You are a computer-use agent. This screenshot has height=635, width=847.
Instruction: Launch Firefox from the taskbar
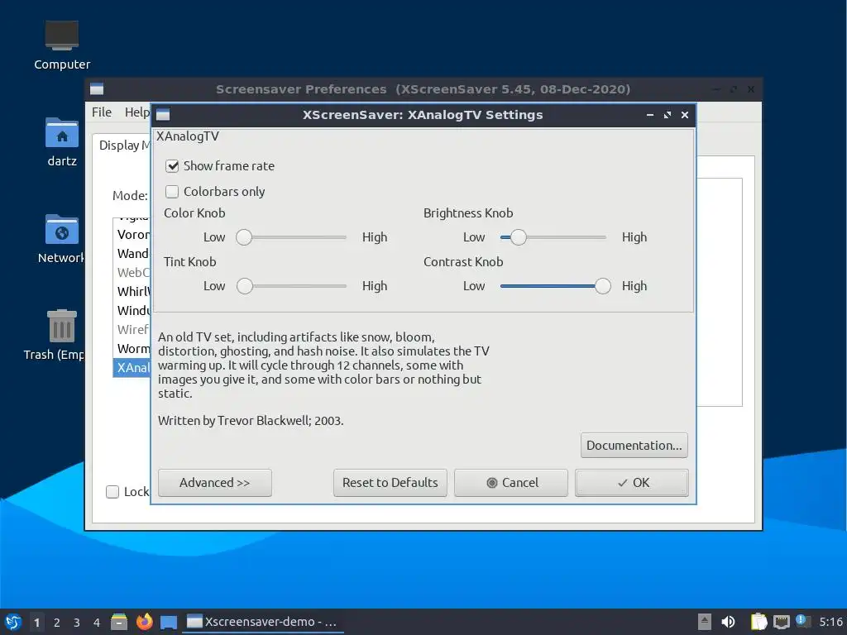coord(144,622)
